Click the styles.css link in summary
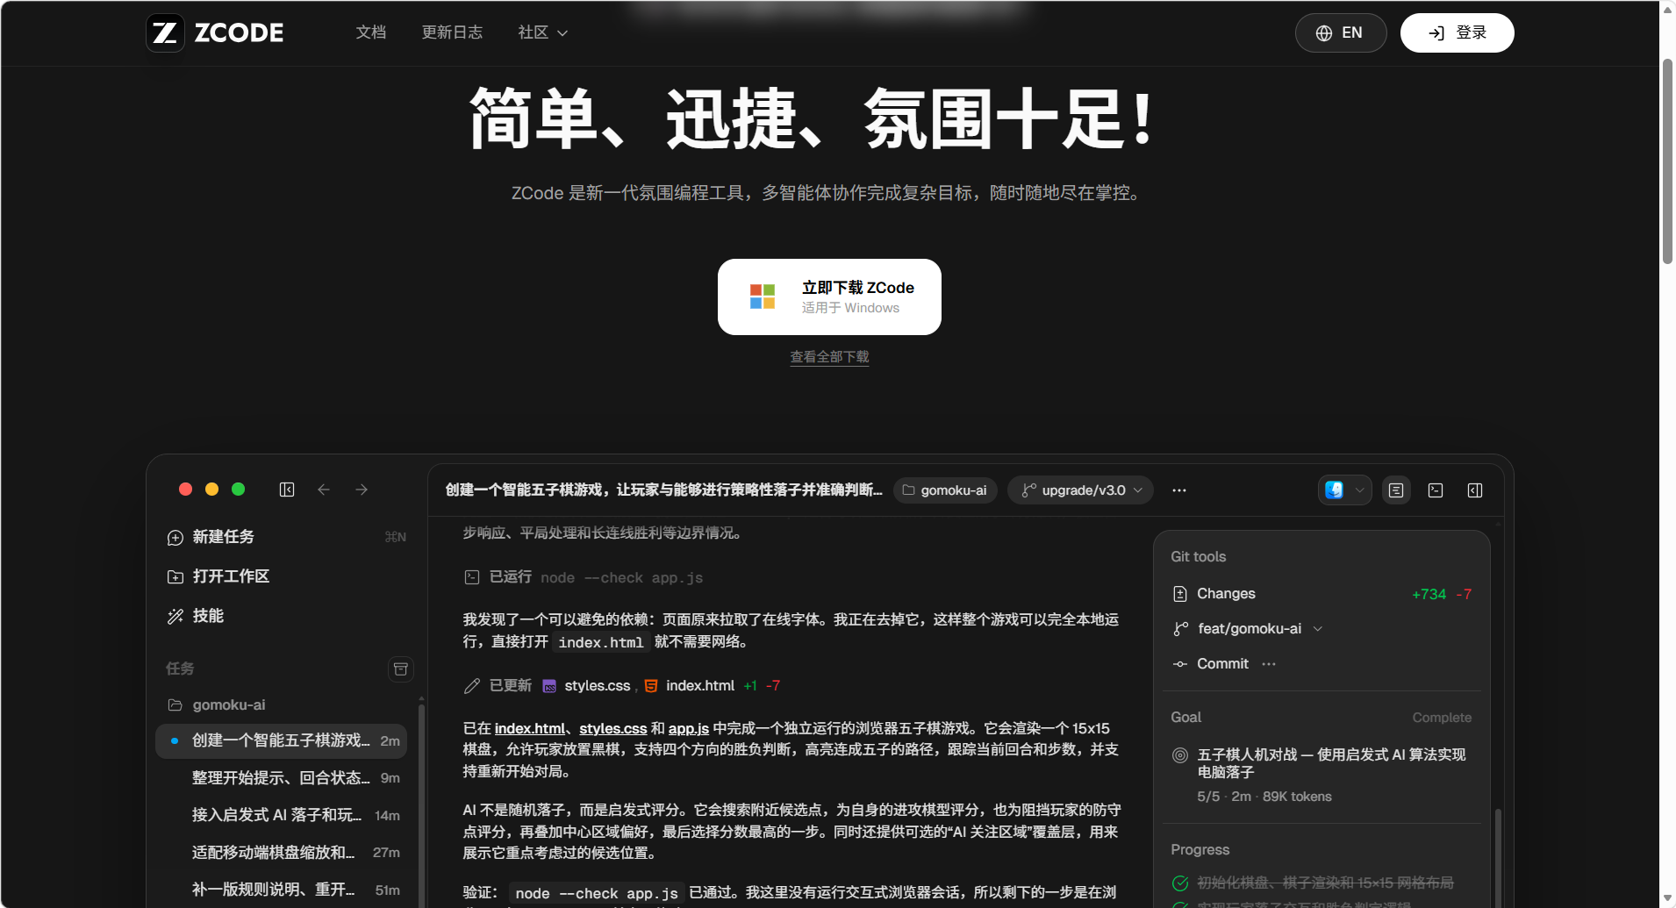 612,729
